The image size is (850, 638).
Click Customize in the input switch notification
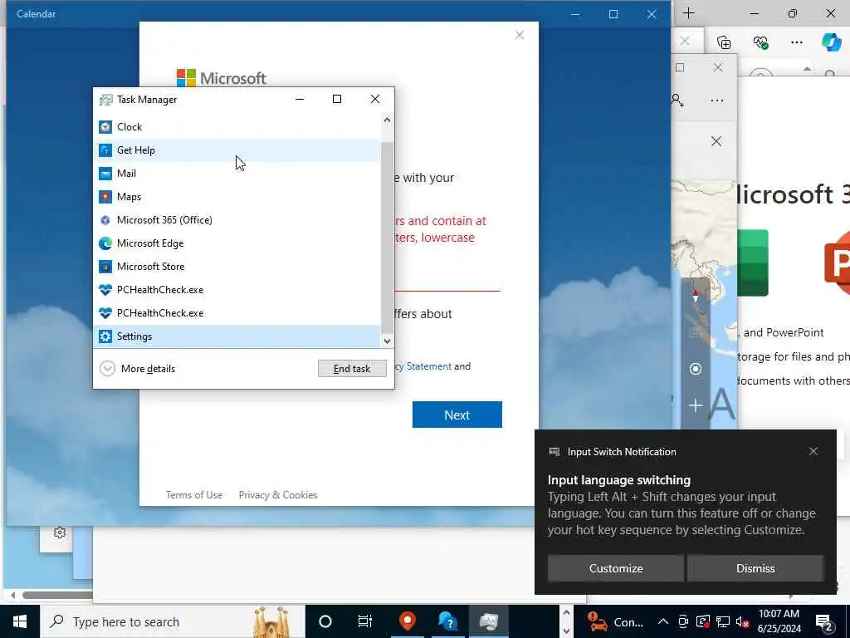pyautogui.click(x=616, y=568)
